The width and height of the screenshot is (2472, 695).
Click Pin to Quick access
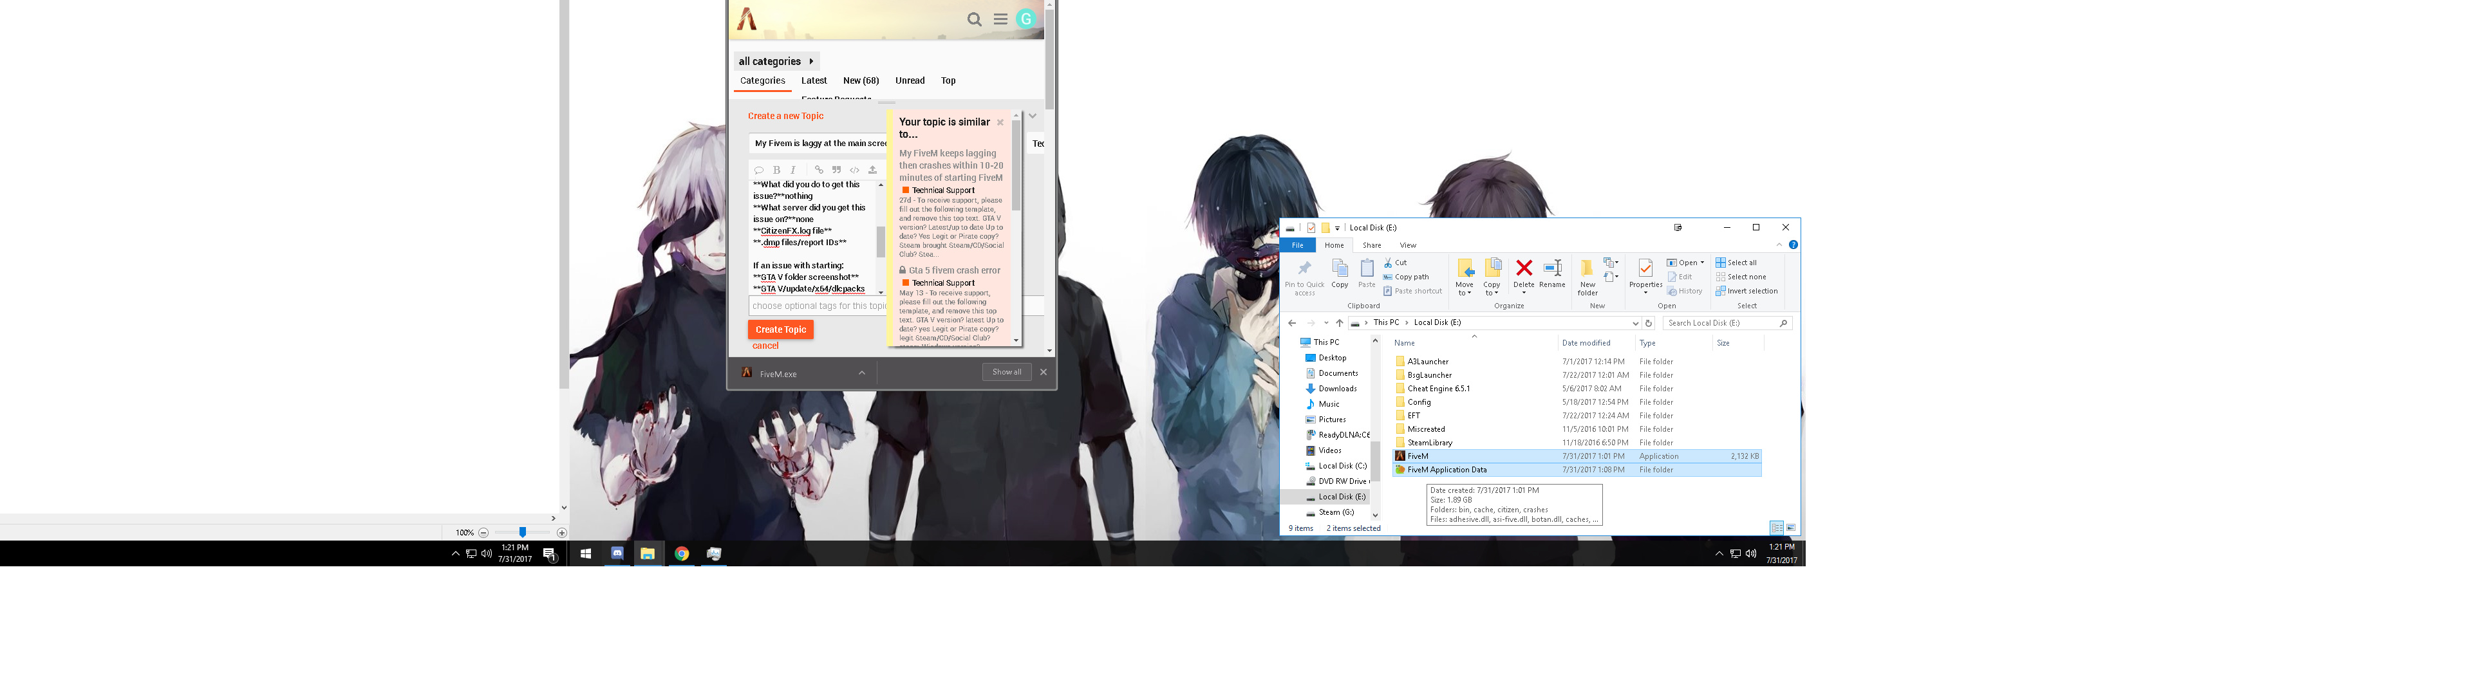click(x=1304, y=277)
